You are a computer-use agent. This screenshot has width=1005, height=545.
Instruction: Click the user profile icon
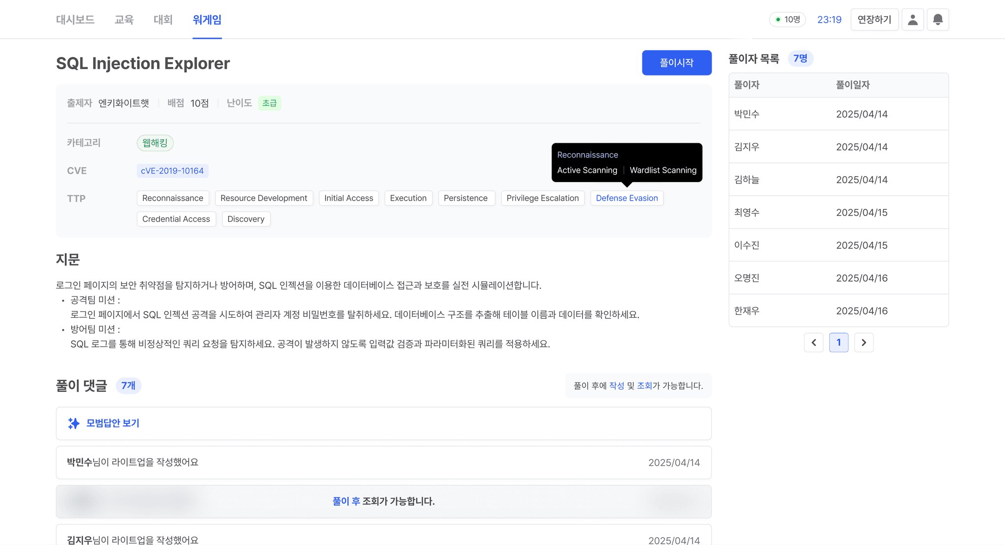click(x=913, y=19)
